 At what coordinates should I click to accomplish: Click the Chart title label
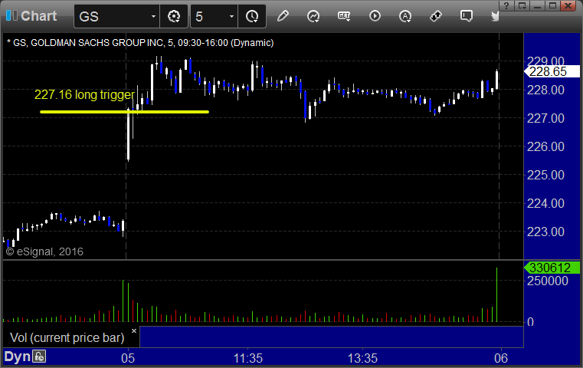tap(38, 16)
